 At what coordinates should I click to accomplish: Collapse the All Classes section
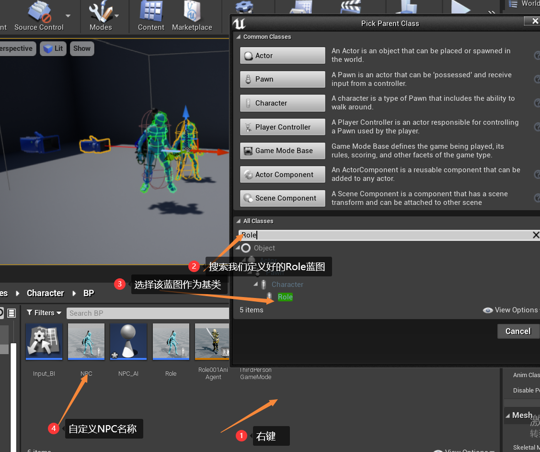[x=238, y=221]
